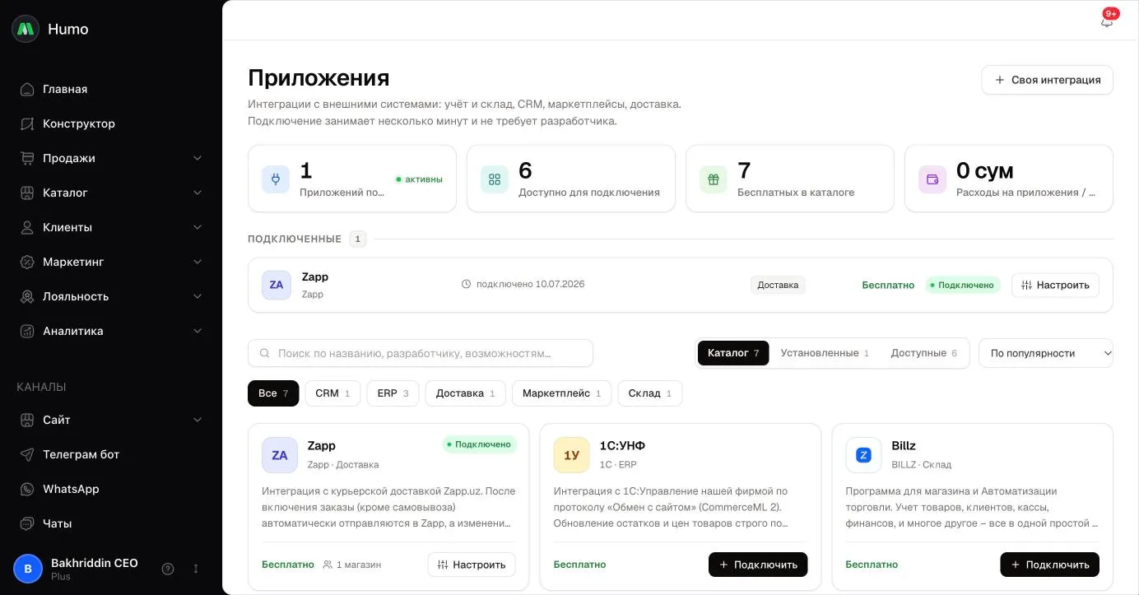Select the Каталог 7 tab
The width and height of the screenshot is (1139, 595).
pyautogui.click(x=733, y=353)
